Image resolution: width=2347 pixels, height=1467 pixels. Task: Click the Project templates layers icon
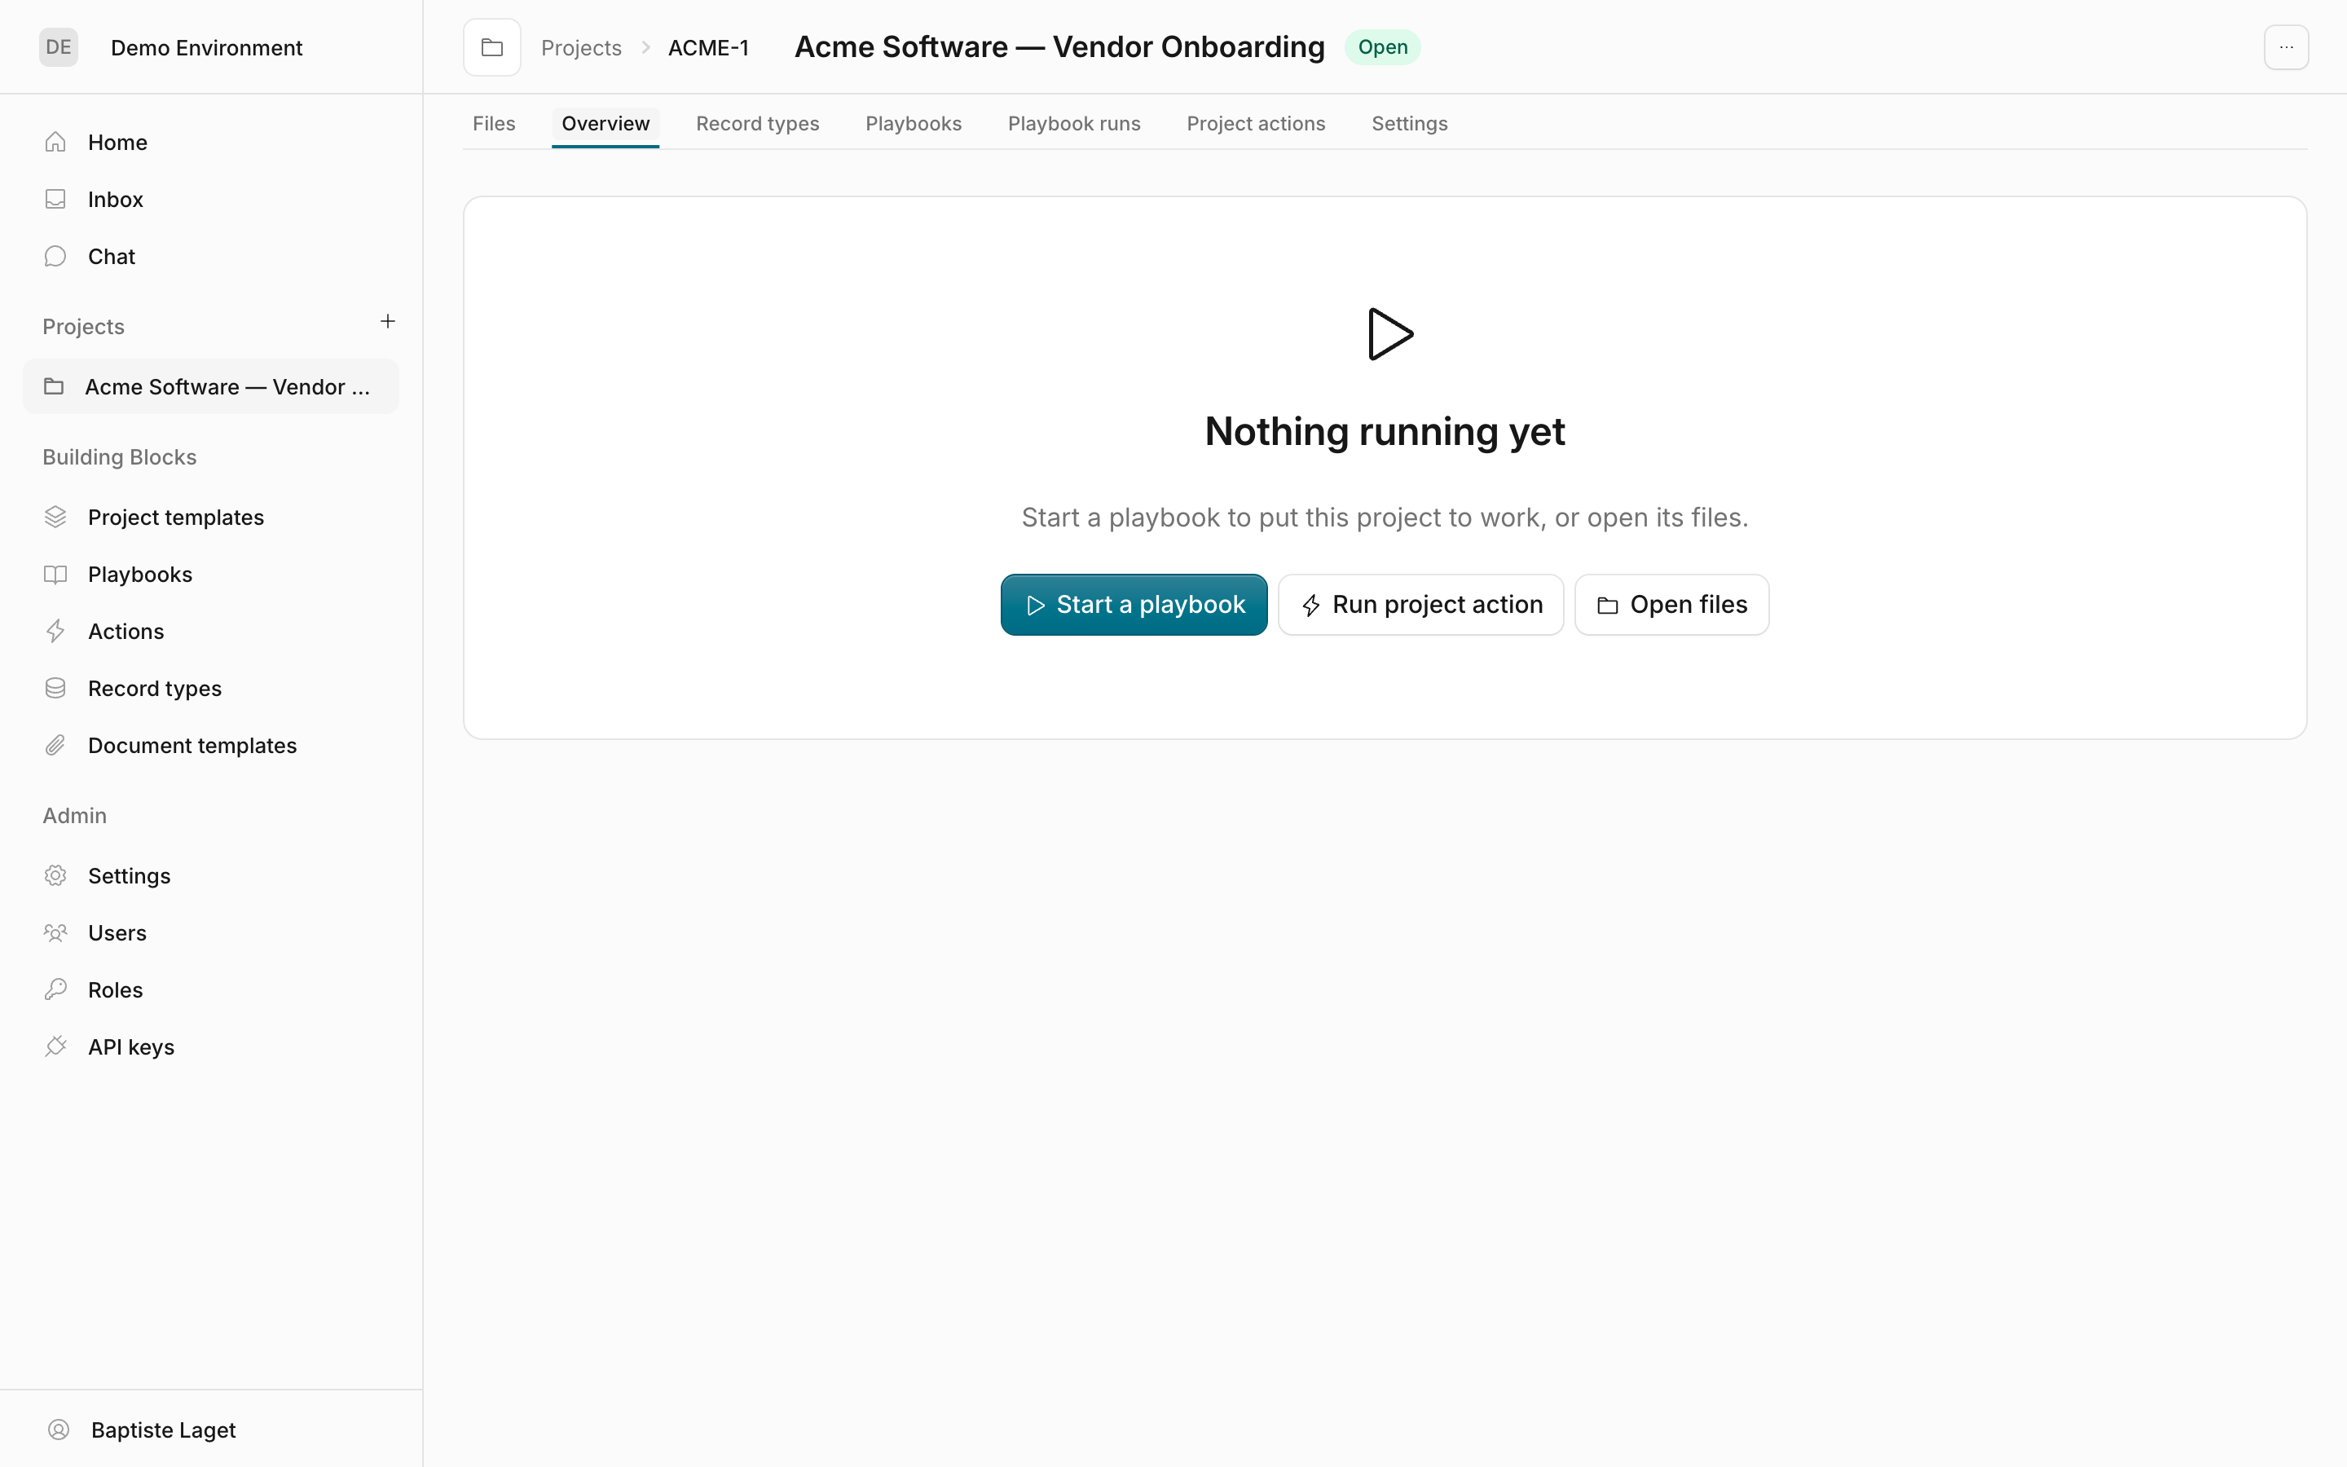pyautogui.click(x=55, y=518)
